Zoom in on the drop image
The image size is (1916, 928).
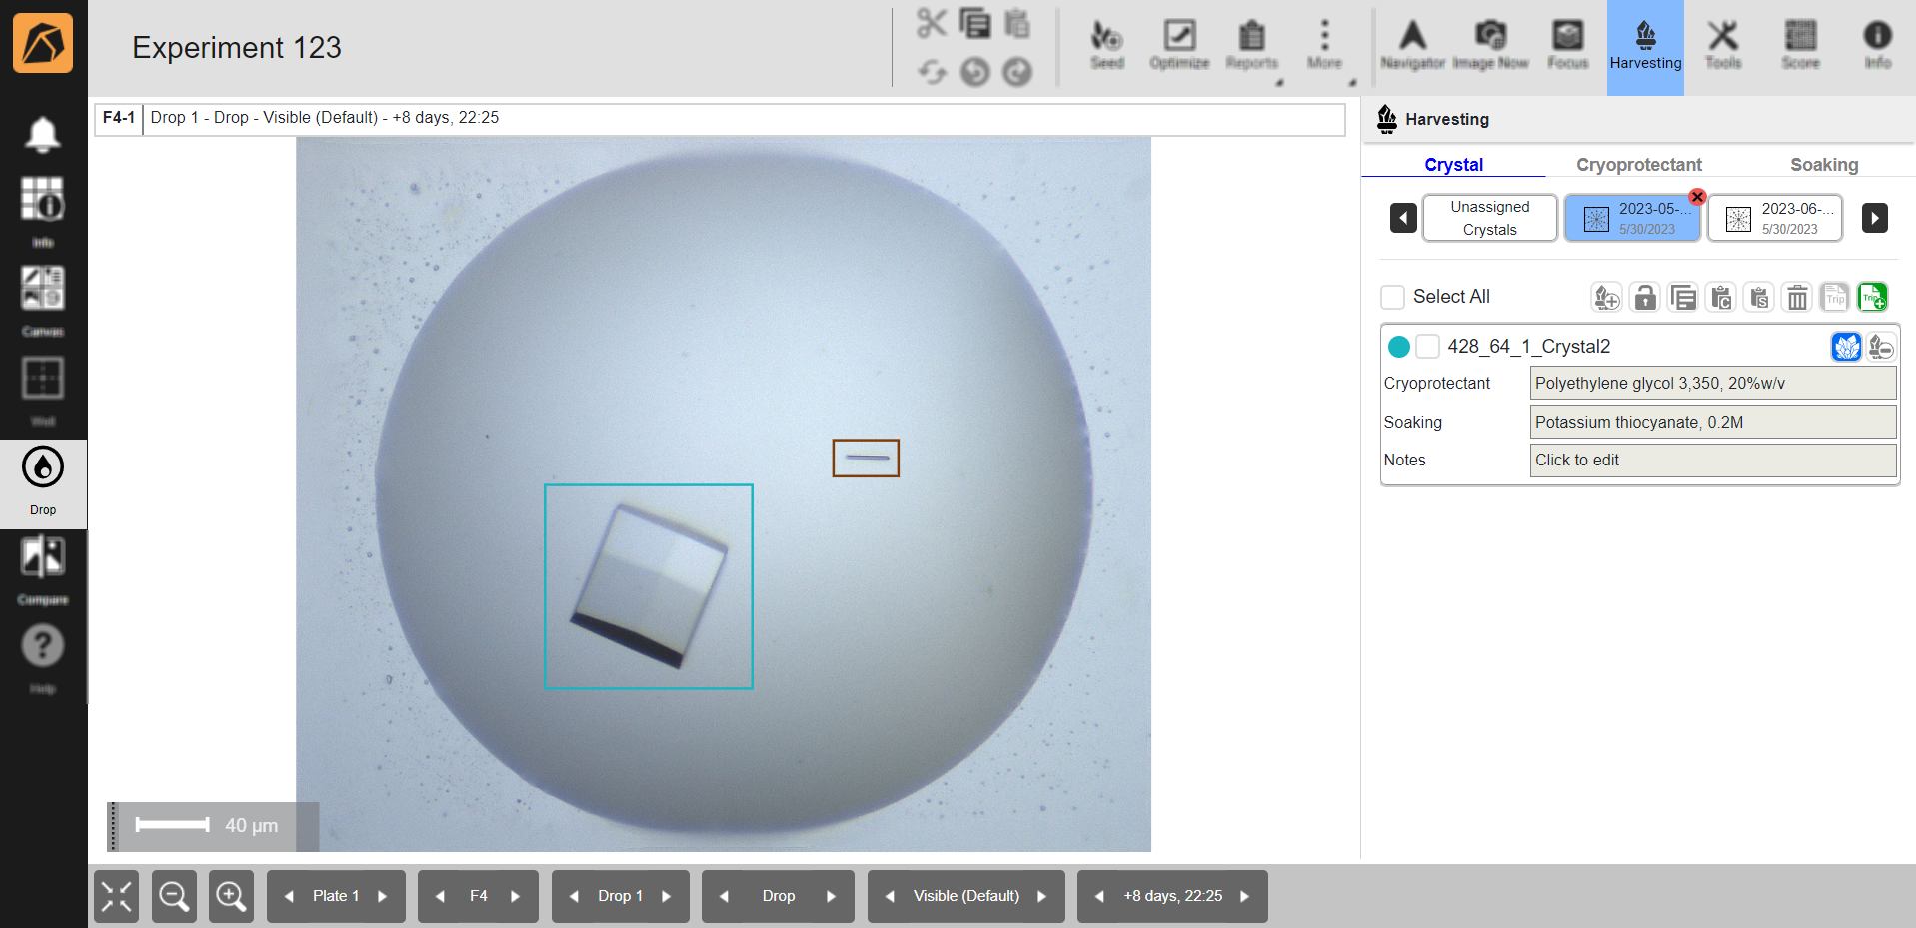pos(231,896)
